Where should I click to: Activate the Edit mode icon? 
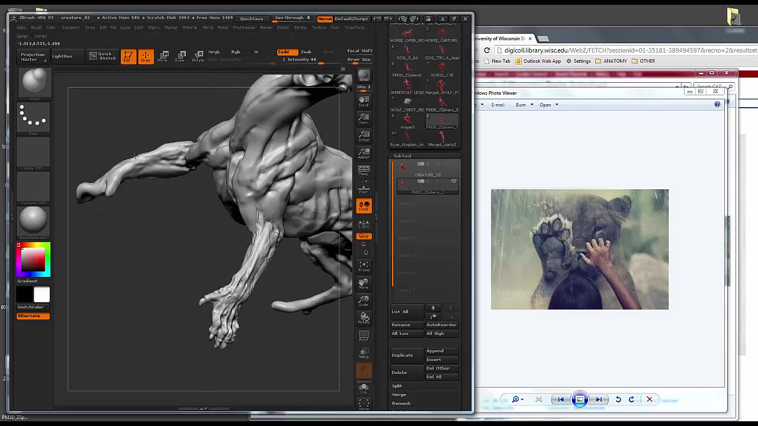point(128,56)
